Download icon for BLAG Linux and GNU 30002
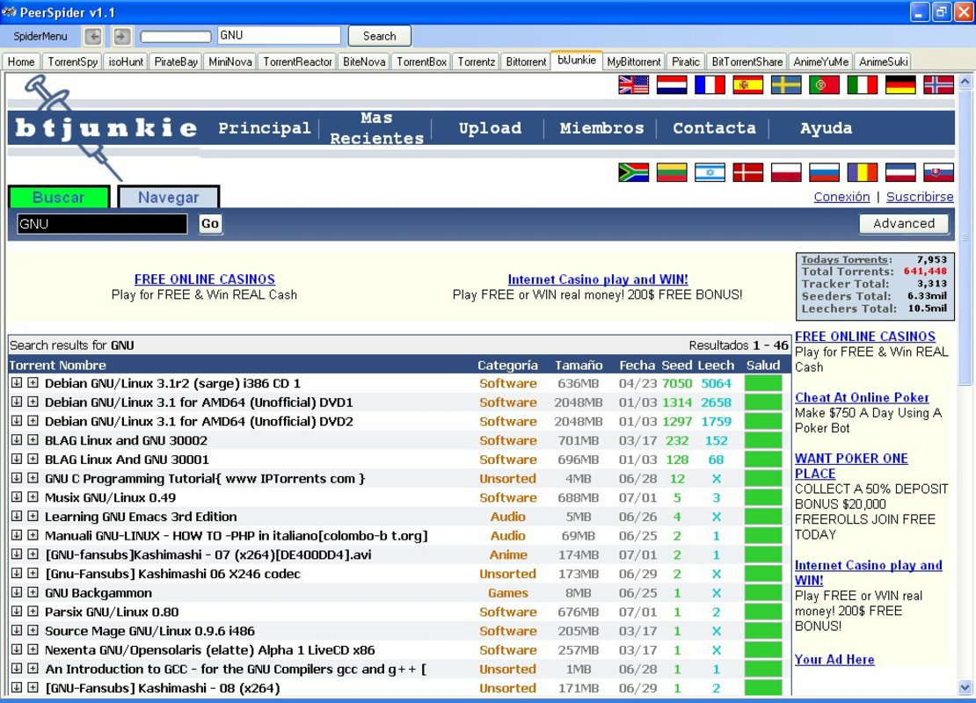The image size is (976, 703). tap(17, 440)
